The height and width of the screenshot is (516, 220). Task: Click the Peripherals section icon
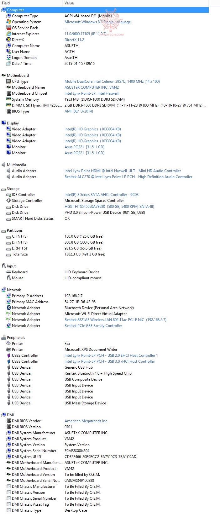pos(4,338)
